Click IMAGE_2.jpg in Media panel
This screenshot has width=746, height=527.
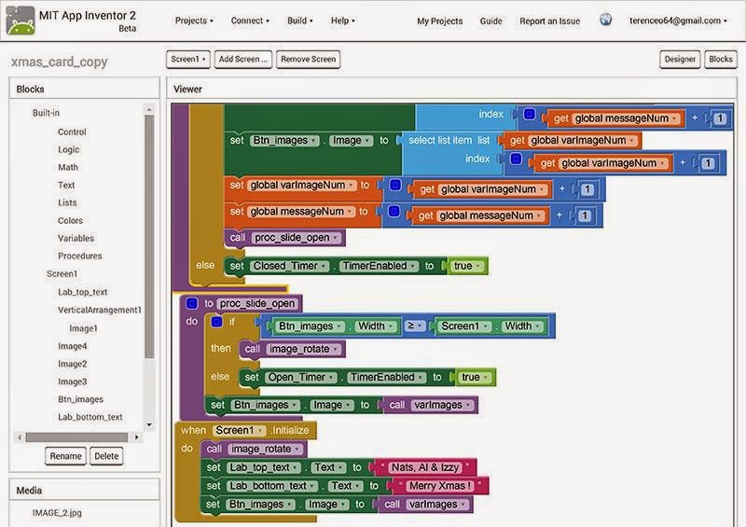point(57,513)
